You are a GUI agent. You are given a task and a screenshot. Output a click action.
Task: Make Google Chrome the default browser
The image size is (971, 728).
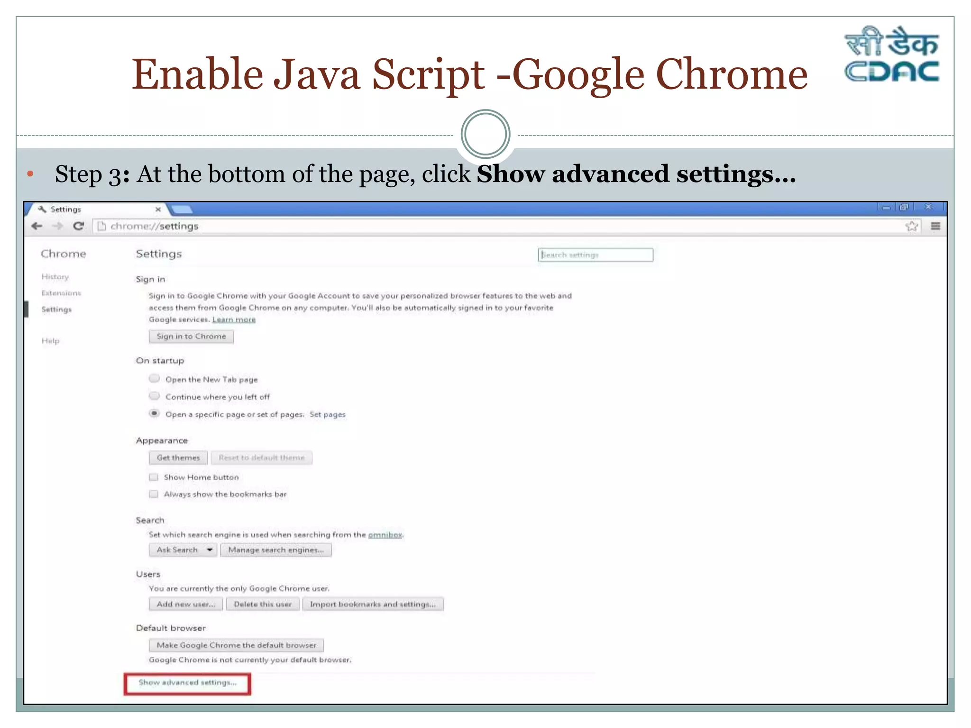tap(236, 646)
